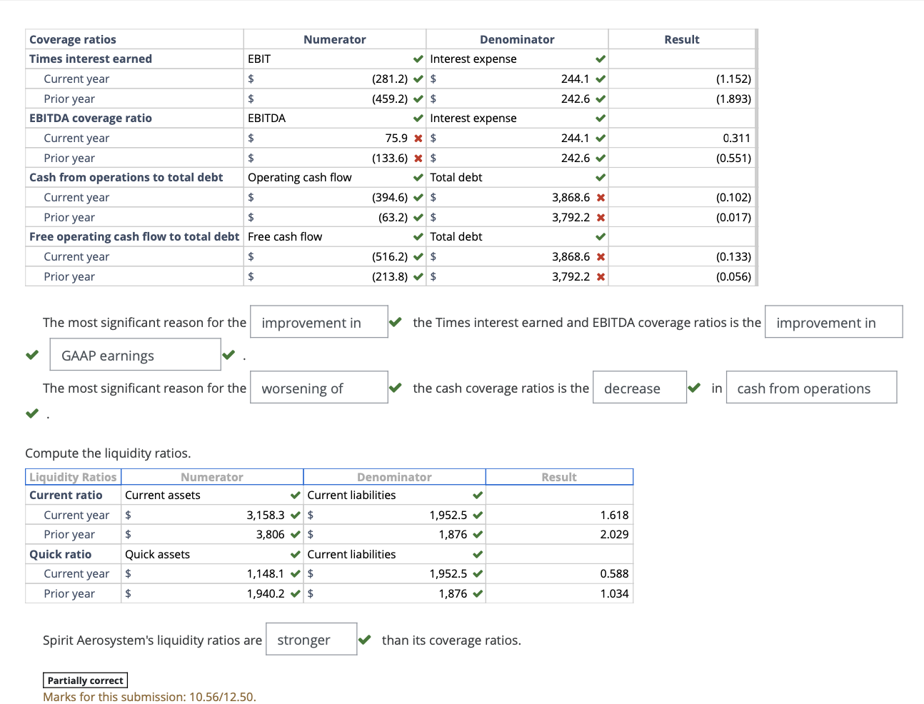Image resolution: width=924 pixels, height=704 pixels.
Task: Click the green check next to (516.2)
Action: 418,257
